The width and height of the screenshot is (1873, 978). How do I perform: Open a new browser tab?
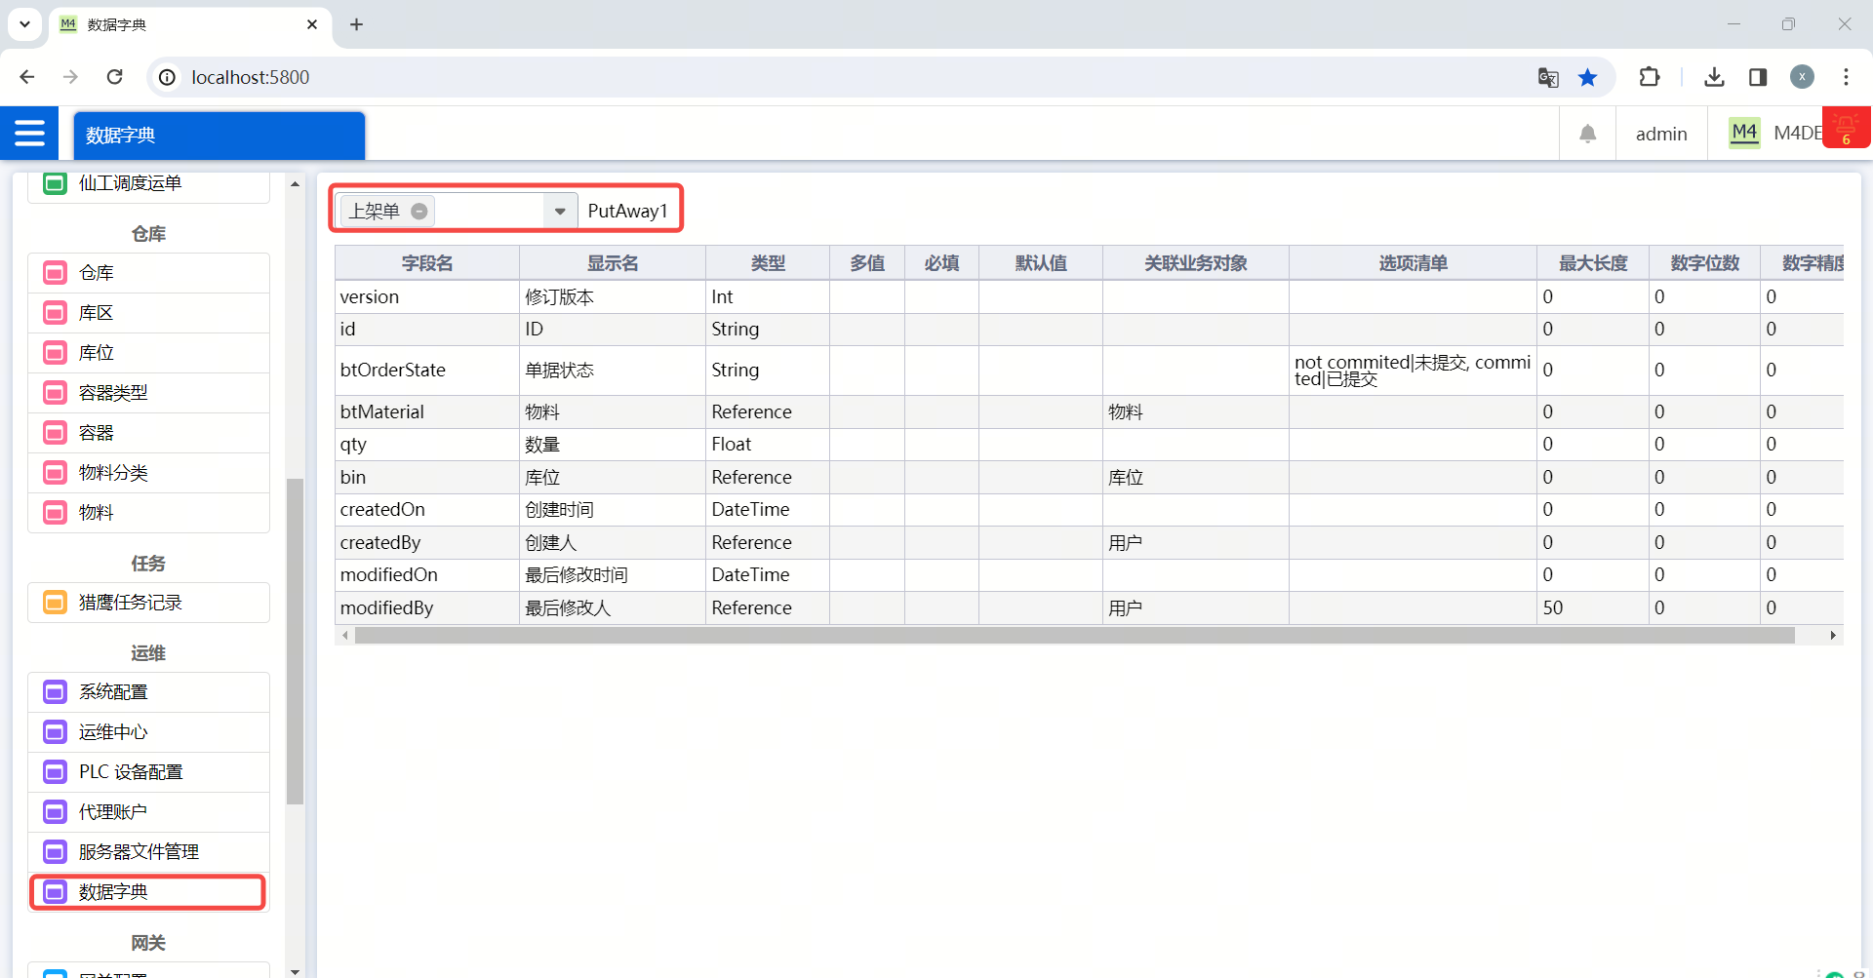click(357, 24)
